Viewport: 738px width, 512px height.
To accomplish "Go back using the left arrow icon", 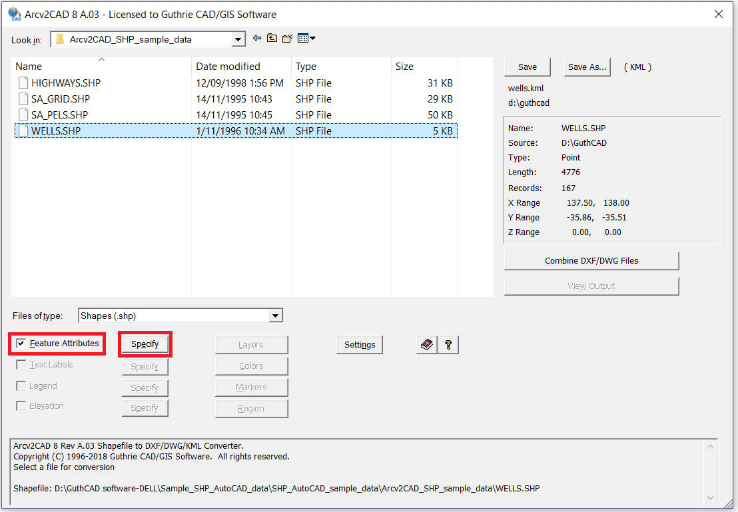I will coord(257,38).
